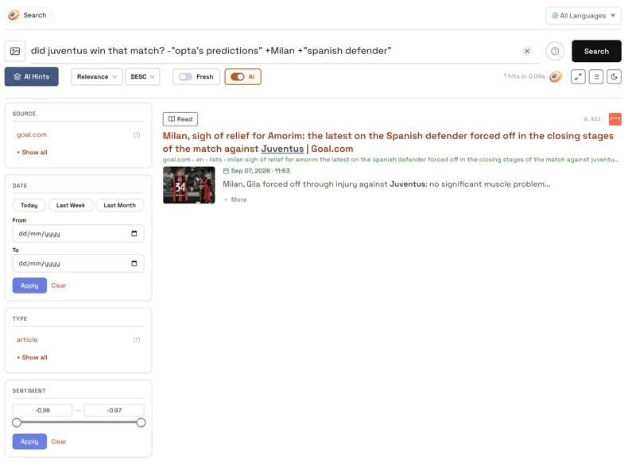Click the image search icon beside query box
The height and width of the screenshot is (465, 636).
pos(15,52)
